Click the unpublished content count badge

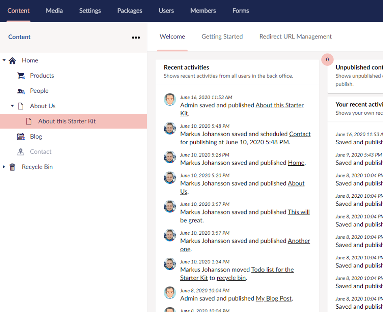pyautogui.click(x=327, y=60)
